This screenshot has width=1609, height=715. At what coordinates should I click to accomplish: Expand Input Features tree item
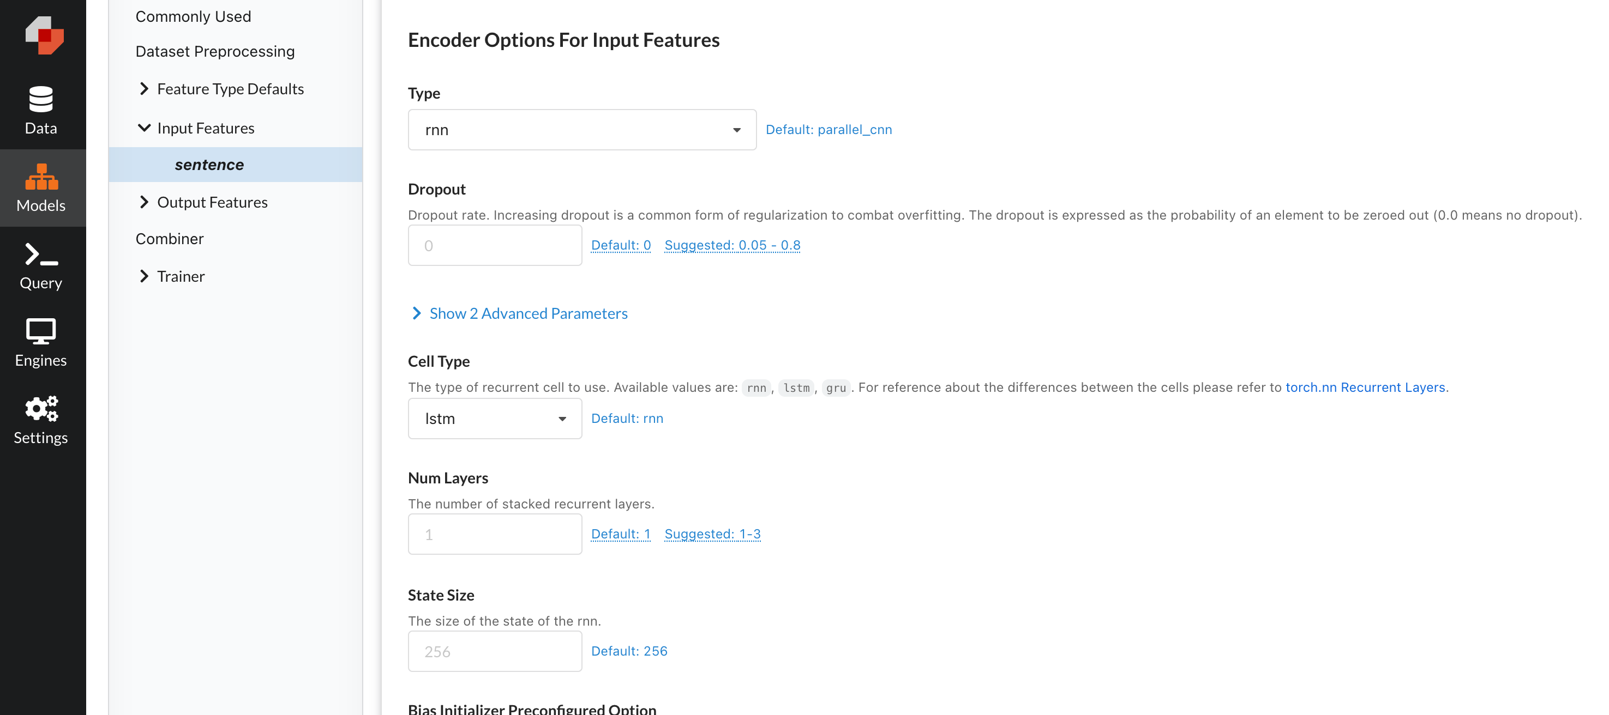tap(145, 126)
